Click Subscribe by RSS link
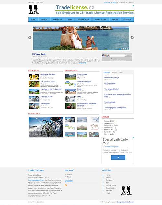Image resolution: width=162 pixels, height=205 pixels. 110,3
